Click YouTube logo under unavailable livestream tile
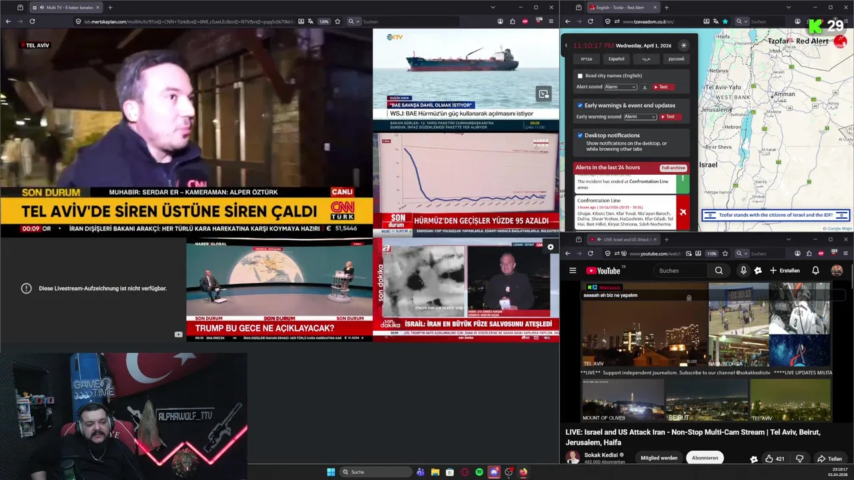Image resolution: width=854 pixels, height=480 pixels. point(178,335)
